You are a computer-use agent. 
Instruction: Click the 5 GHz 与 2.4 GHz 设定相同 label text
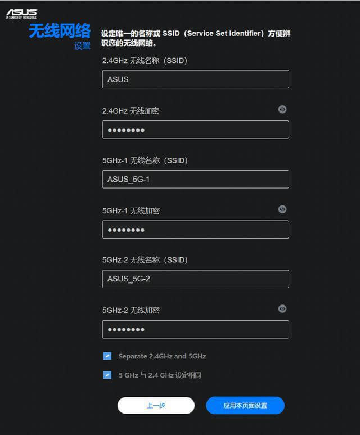pos(160,375)
